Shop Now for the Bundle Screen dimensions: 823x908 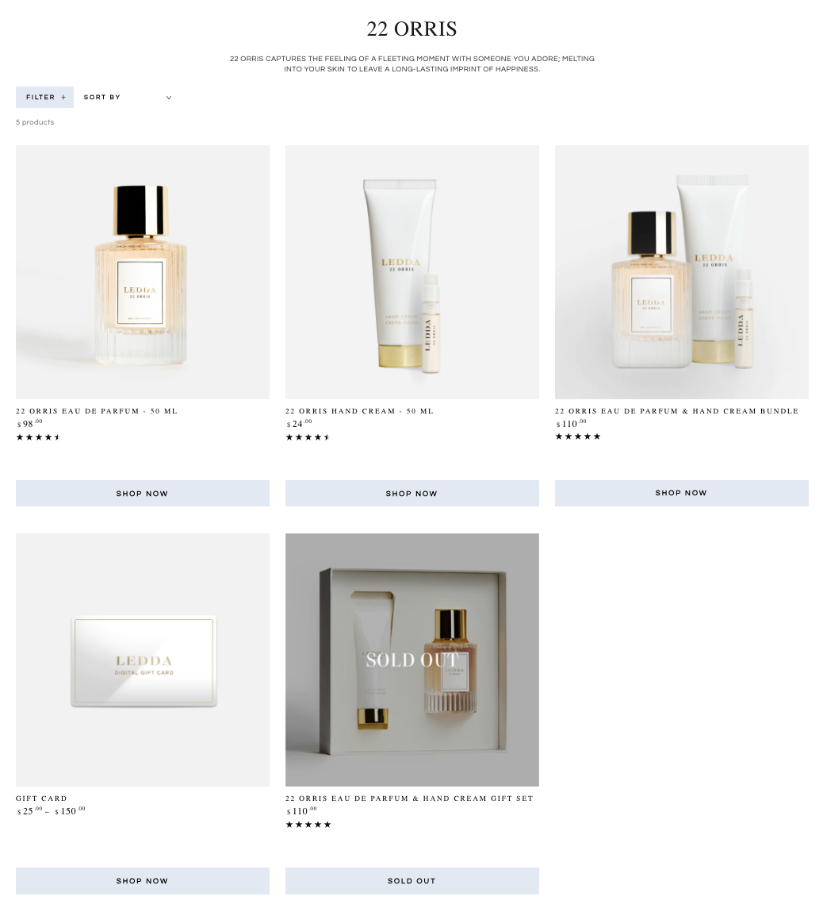(x=681, y=494)
